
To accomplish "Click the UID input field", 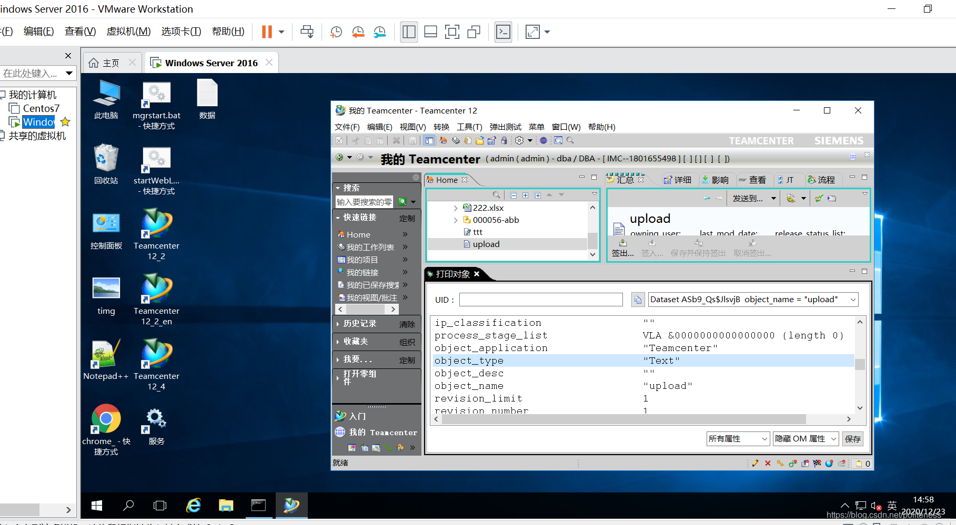I will 541,300.
